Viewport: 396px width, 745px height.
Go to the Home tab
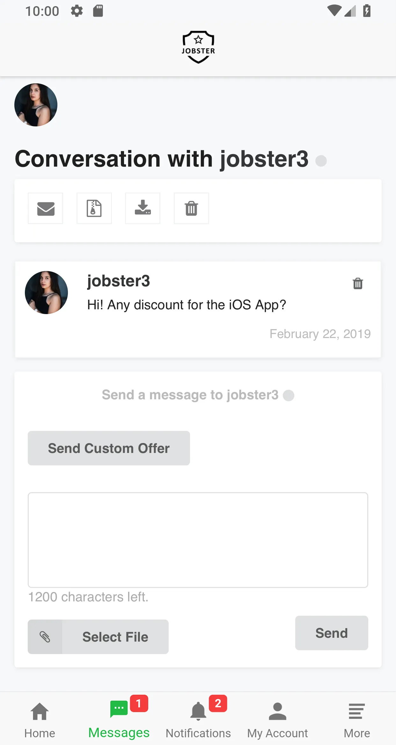40,720
